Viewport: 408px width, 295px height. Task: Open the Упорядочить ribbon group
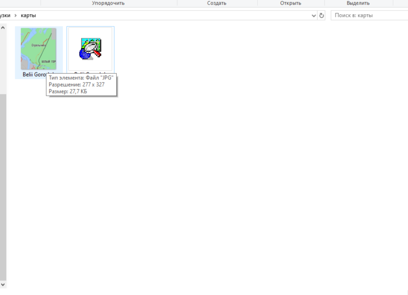108,3
